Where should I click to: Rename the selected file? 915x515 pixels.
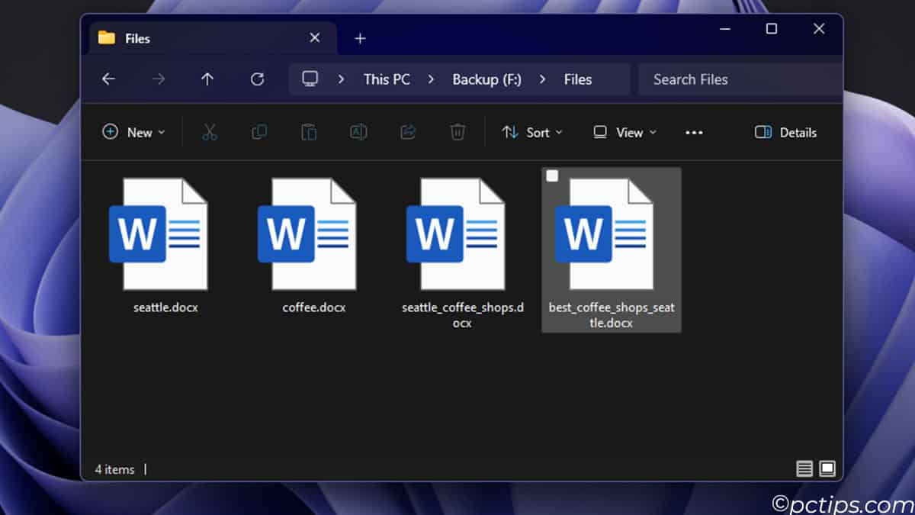click(358, 132)
